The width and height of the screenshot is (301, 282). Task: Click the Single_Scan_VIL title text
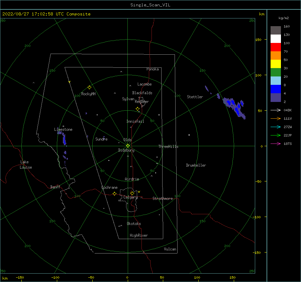click(150, 5)
